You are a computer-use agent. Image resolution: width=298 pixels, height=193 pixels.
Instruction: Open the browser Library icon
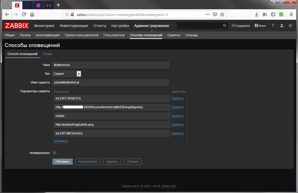click(x=265, y=14)
